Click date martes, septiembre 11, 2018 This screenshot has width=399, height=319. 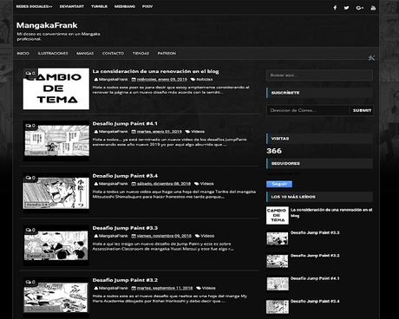[x=165, y=288]
